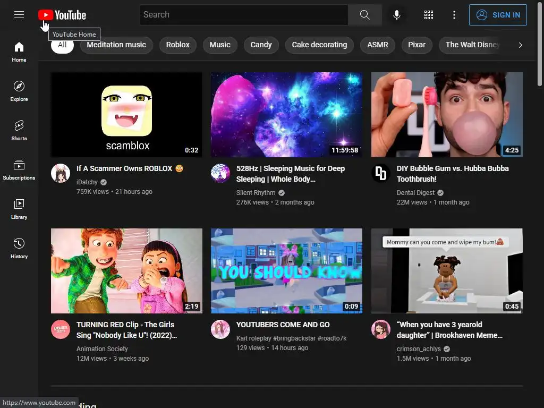
Task: Open the hamburger guide menu
Action: (x=19, y=14)
